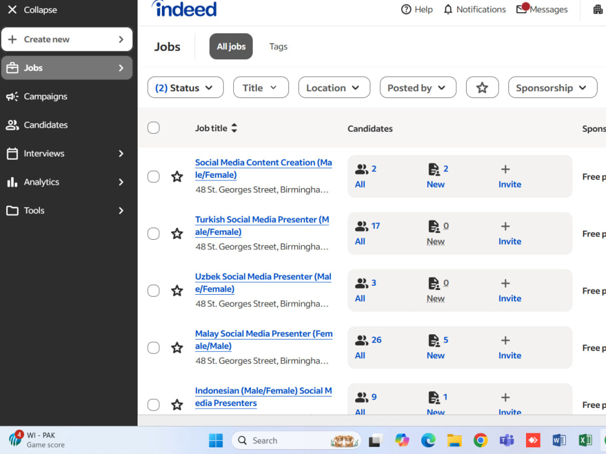Open Microsoft Word from the taskbar

(559, 441)
